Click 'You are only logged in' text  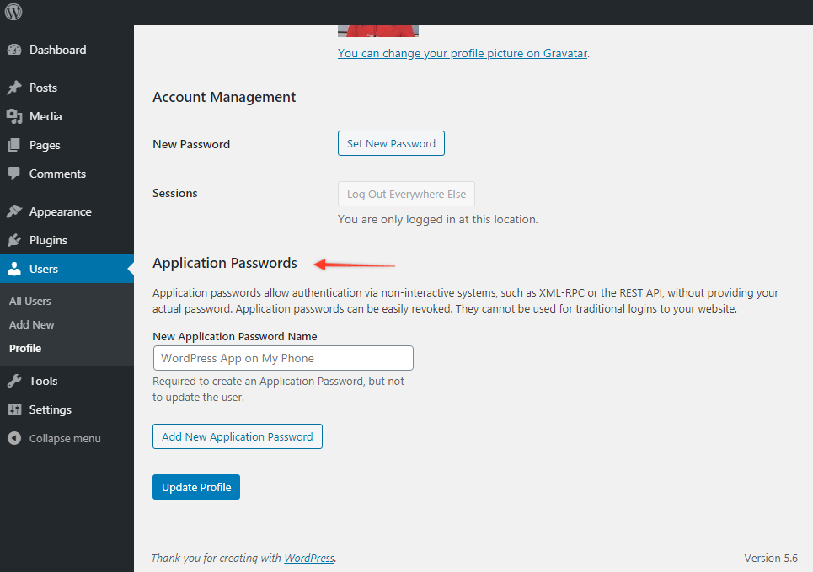437,219
